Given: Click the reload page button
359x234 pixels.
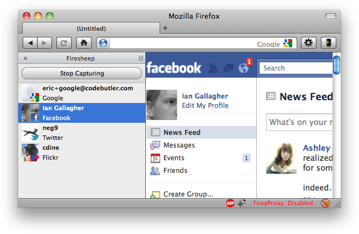Looking at the screenshot, I should (64, 43).
